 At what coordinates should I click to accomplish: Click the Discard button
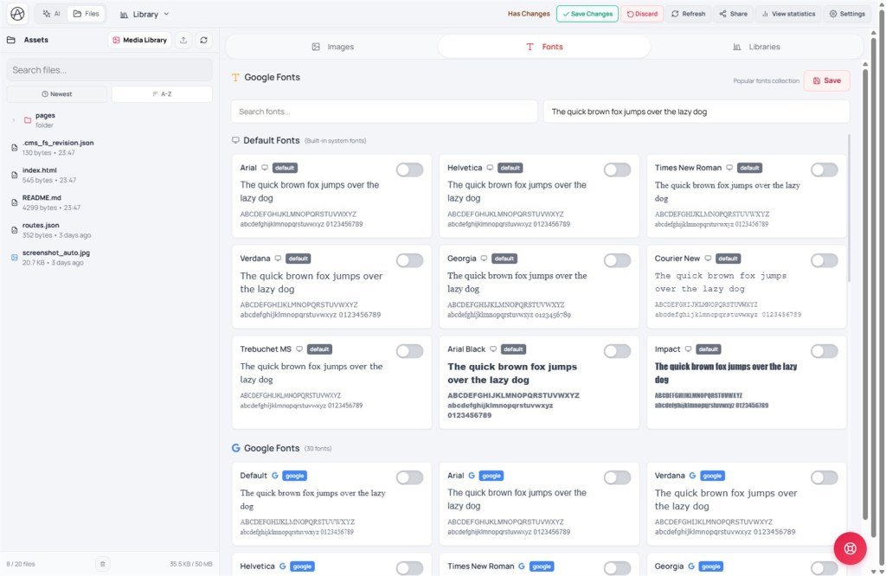coord(643,14)
